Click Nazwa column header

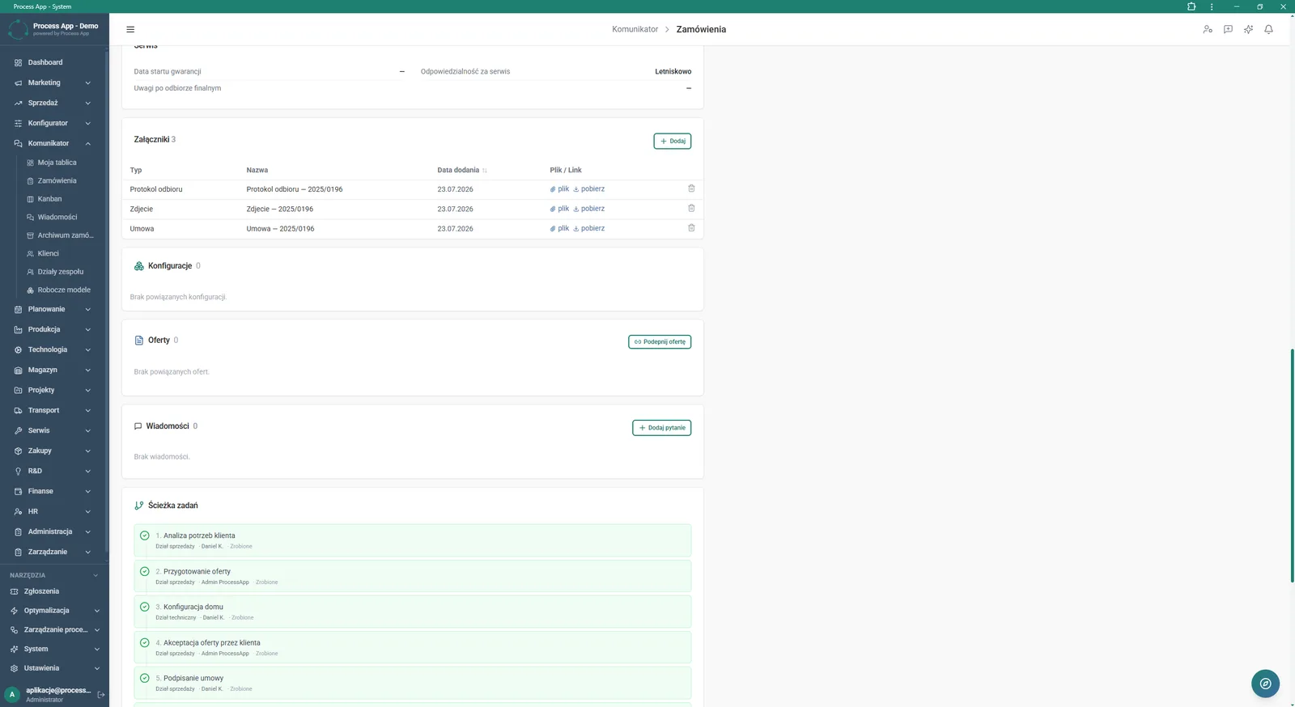click(x=257, y=170)
